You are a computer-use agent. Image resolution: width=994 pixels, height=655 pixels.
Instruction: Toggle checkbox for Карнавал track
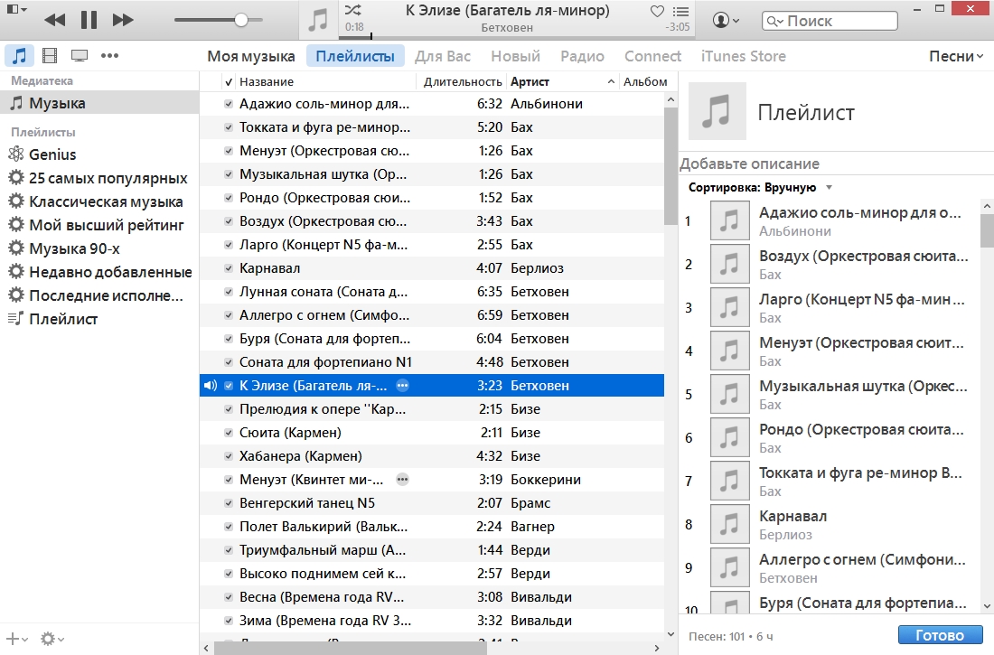[x=229, y=268]
